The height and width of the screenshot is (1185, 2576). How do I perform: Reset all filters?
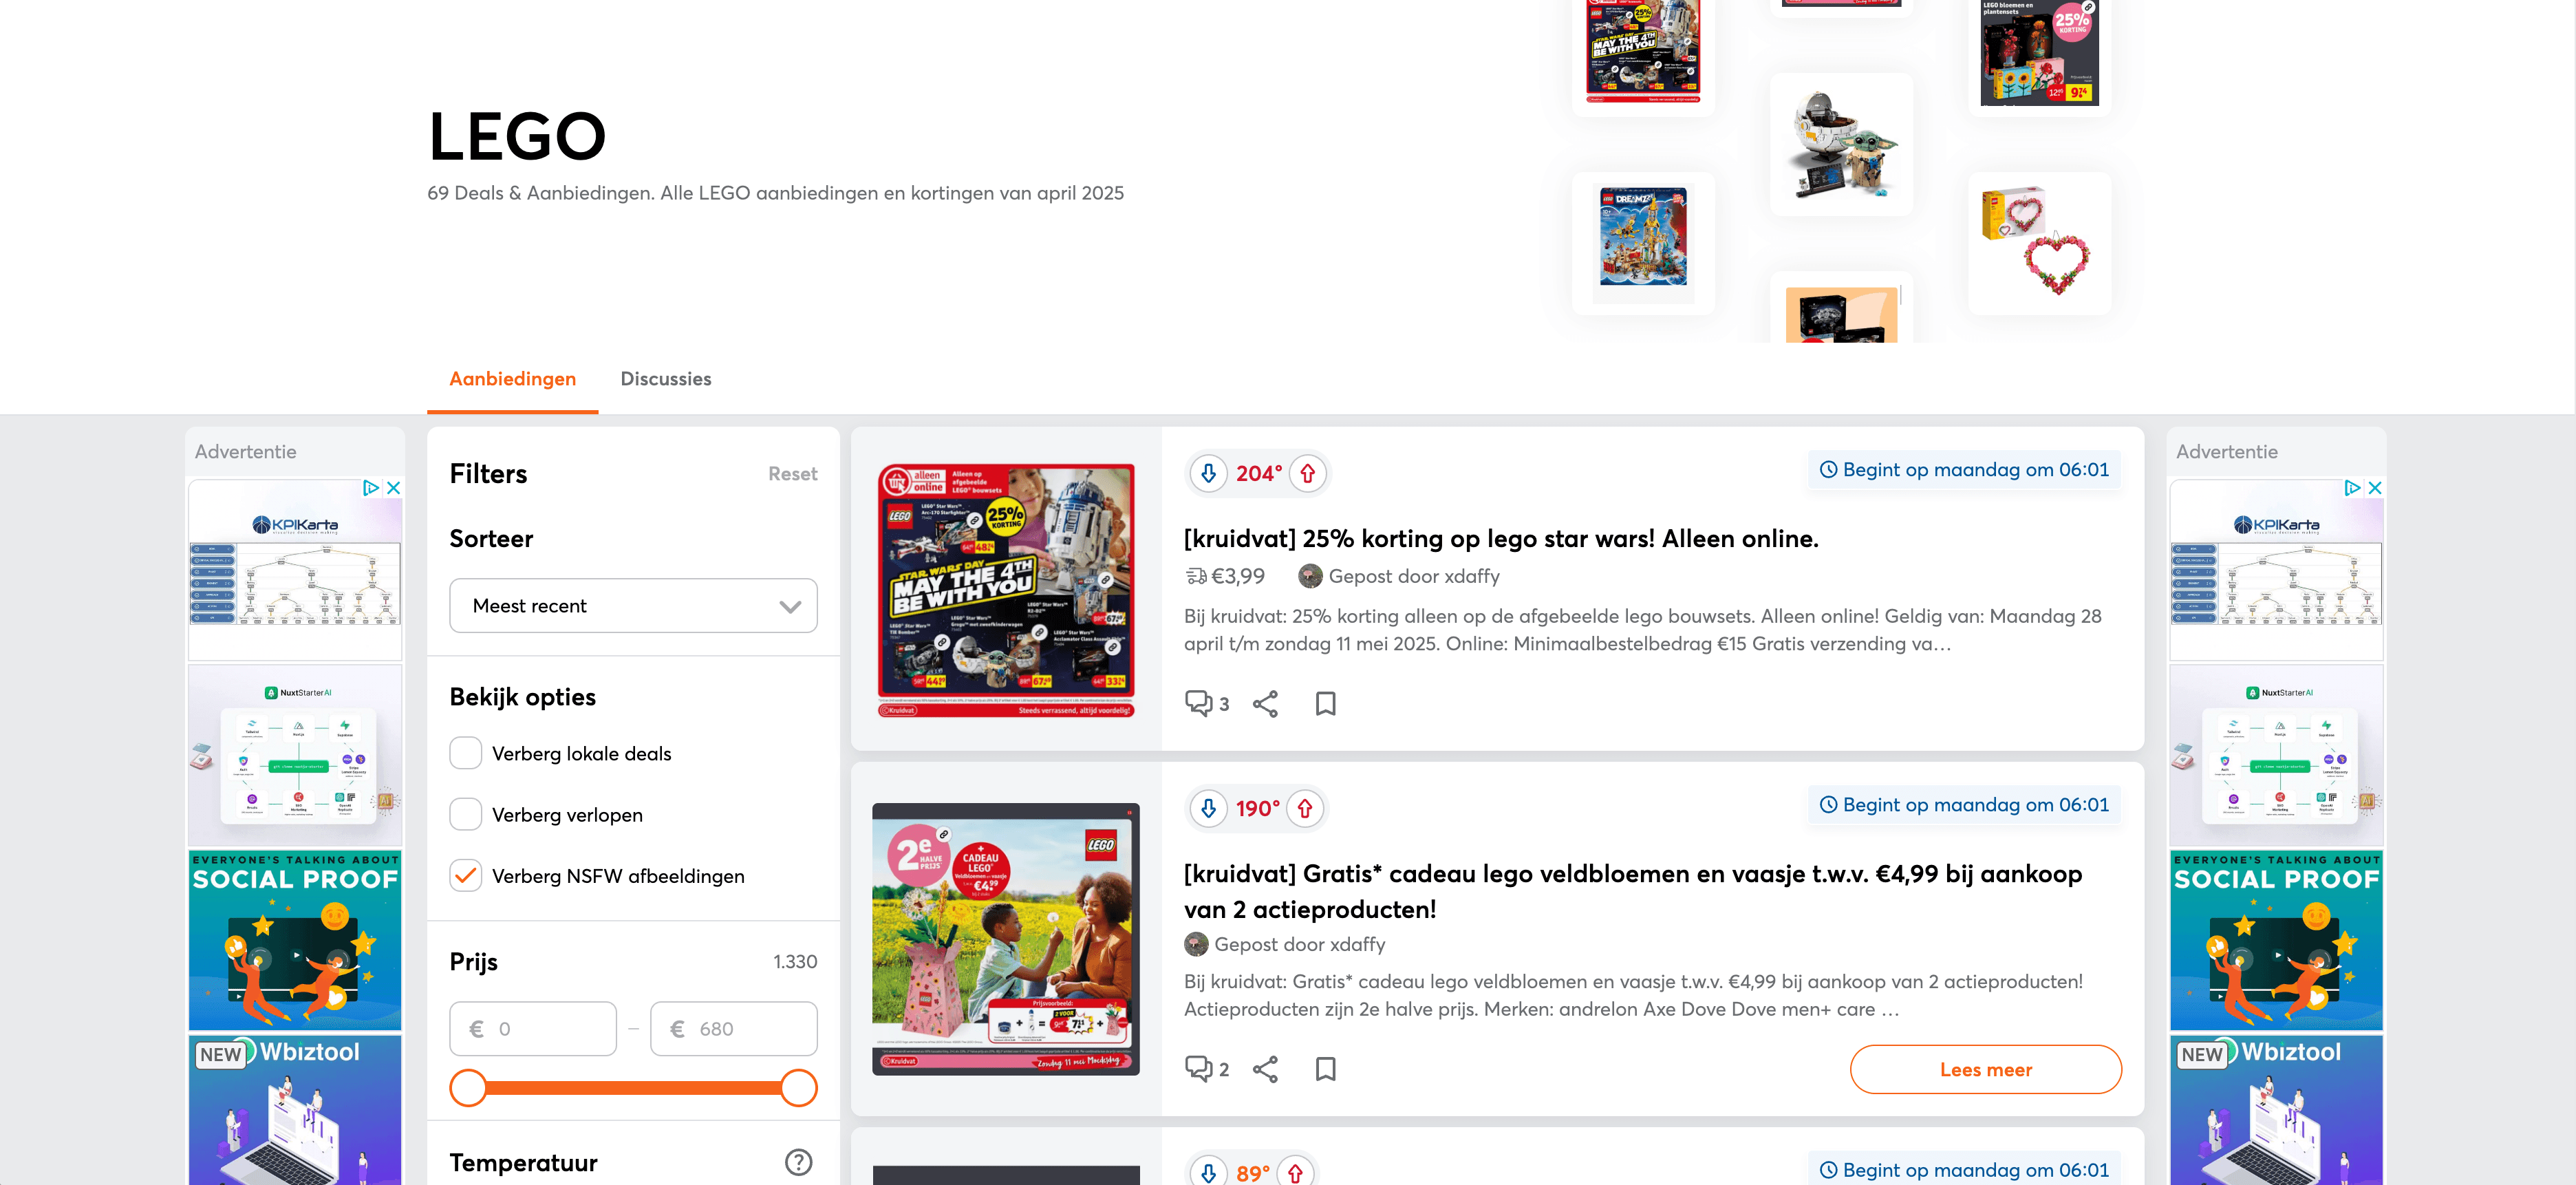coord(792,474)
